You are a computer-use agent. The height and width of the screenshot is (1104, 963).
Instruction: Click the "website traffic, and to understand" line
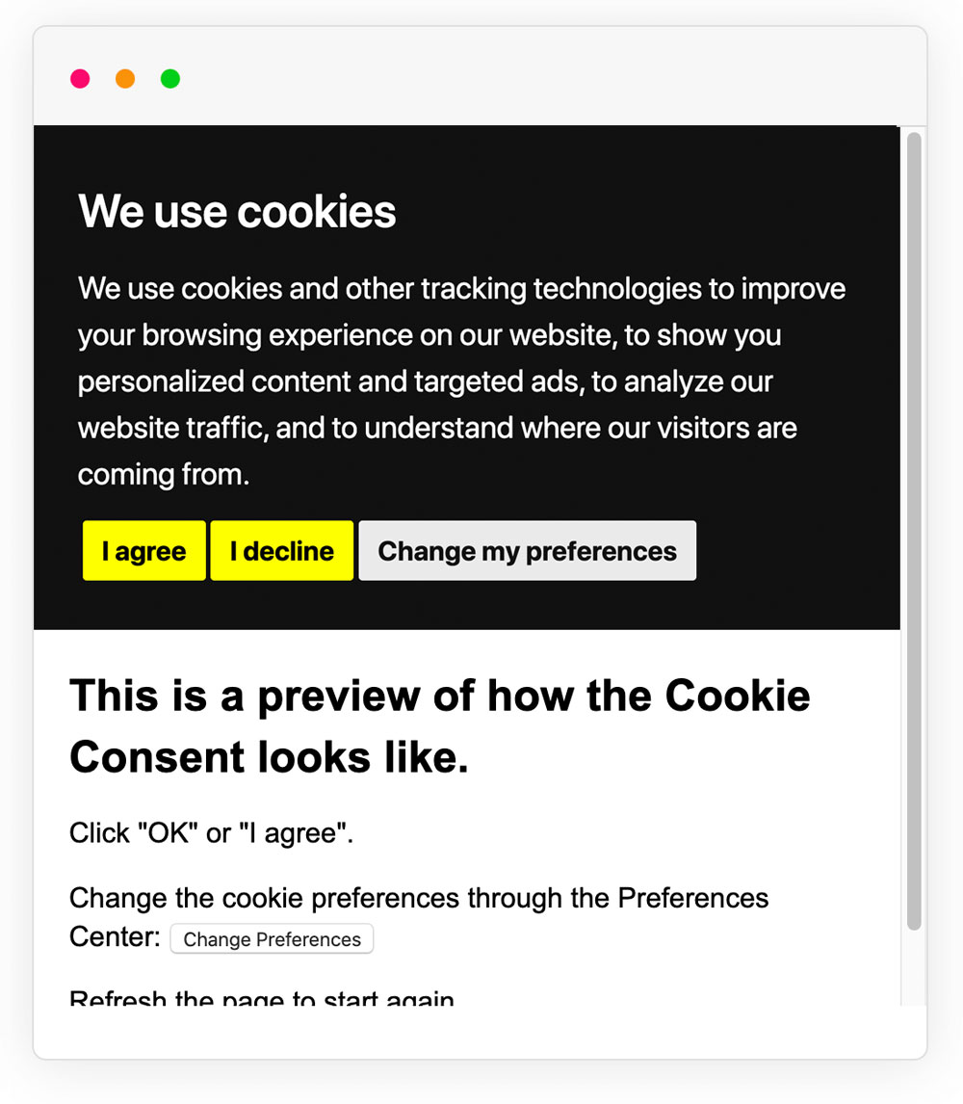click(437, 428)
